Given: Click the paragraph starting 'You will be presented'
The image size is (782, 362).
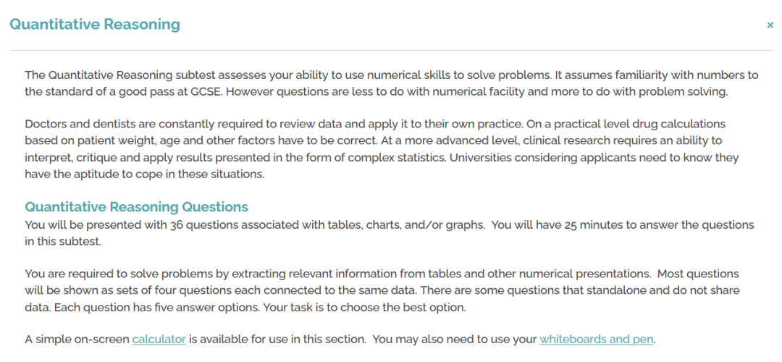Looking at the screenshot, I should pos(390,233).
